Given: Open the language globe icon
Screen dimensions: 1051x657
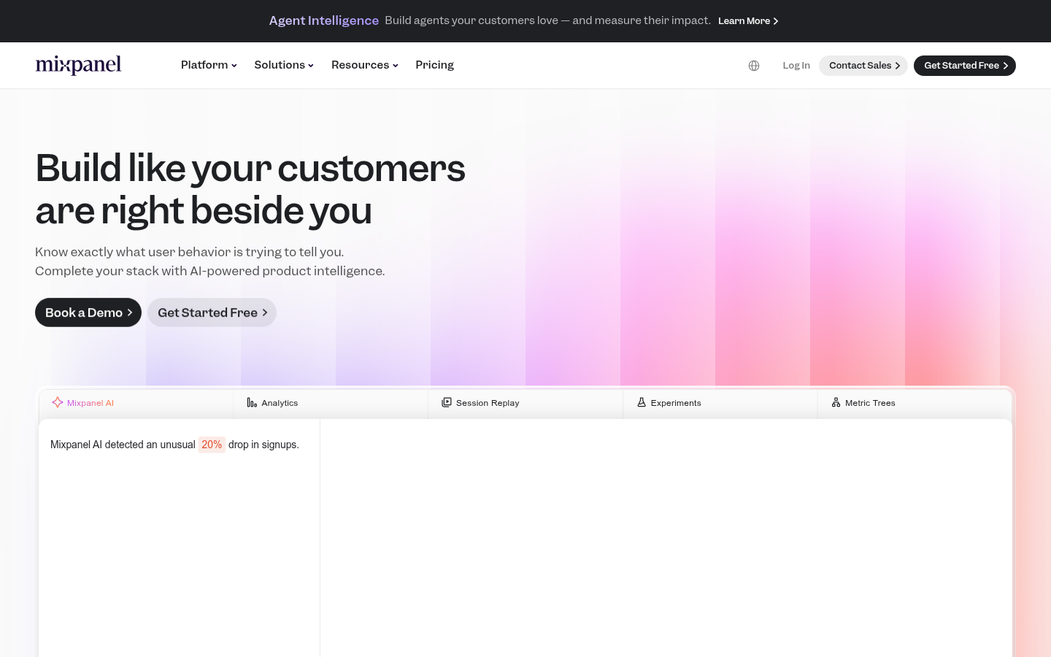Looking at the screenshot, I should [x=754, y=66].
